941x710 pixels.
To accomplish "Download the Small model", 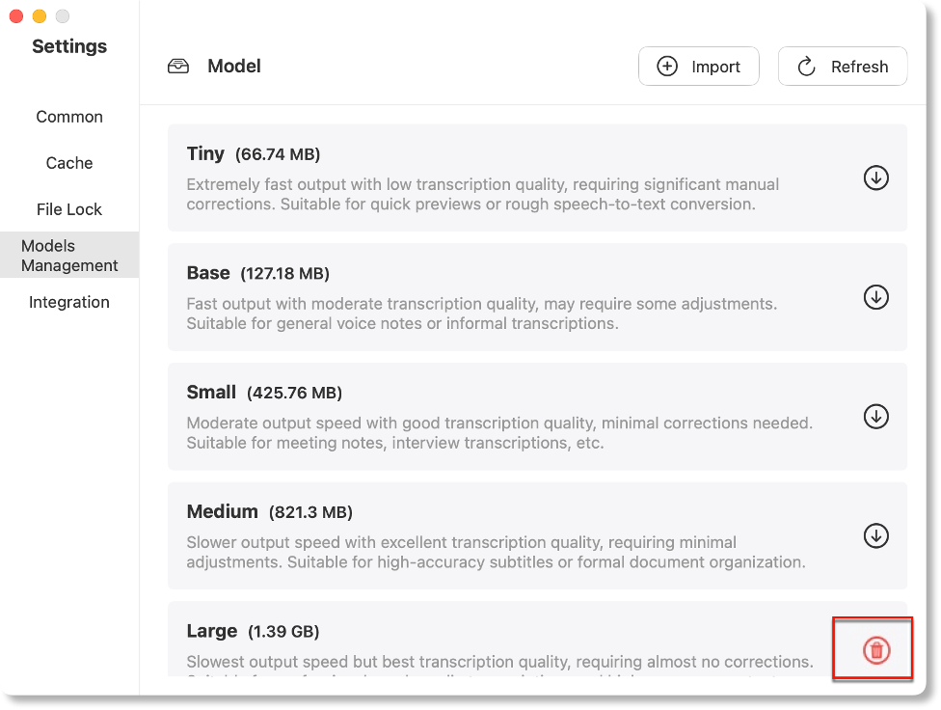I will click(875, 416).
